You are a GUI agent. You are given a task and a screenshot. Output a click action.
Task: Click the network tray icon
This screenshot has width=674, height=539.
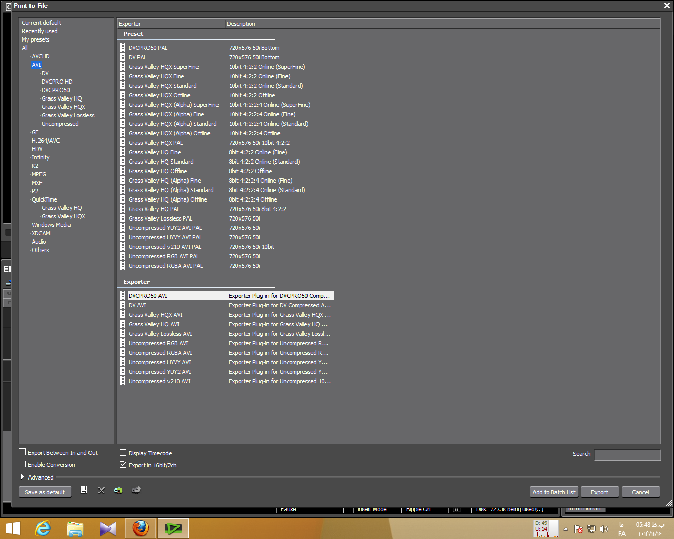tap(591, 529)
